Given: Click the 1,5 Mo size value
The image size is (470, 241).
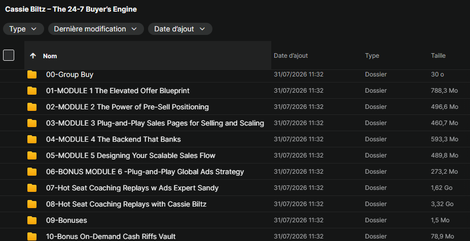Looking at the screenshot, I should [x=440, y=220].
